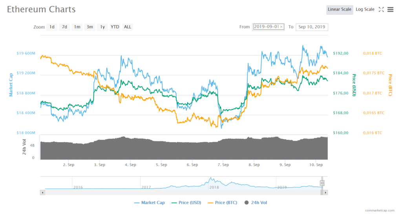Click the 2018 peak in the navigator

point(211,178)
